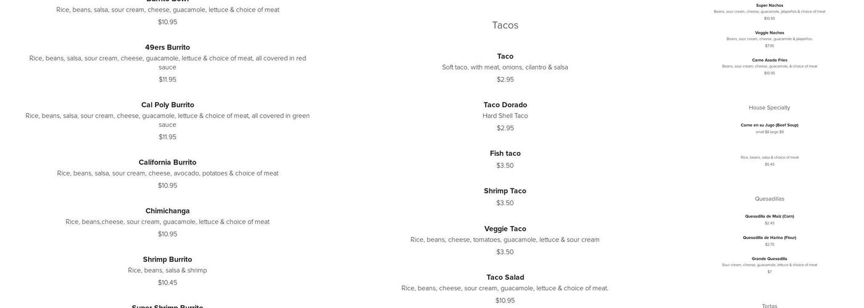864x308 pixels.
Task: Click the House Specialty section heading
Action: point(769,108)
